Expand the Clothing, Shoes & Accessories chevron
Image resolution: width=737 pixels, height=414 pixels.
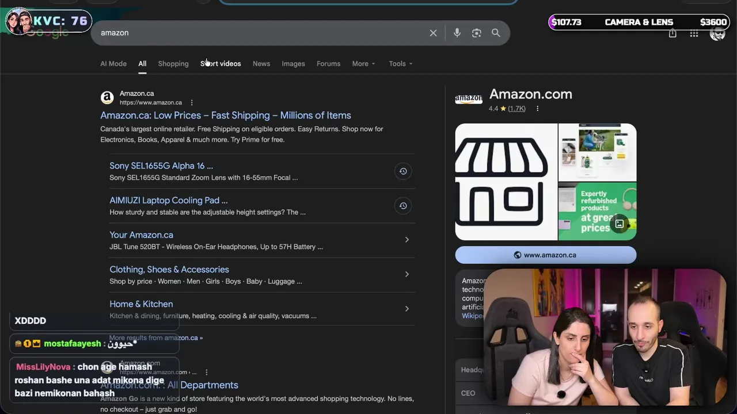point(407,274)
